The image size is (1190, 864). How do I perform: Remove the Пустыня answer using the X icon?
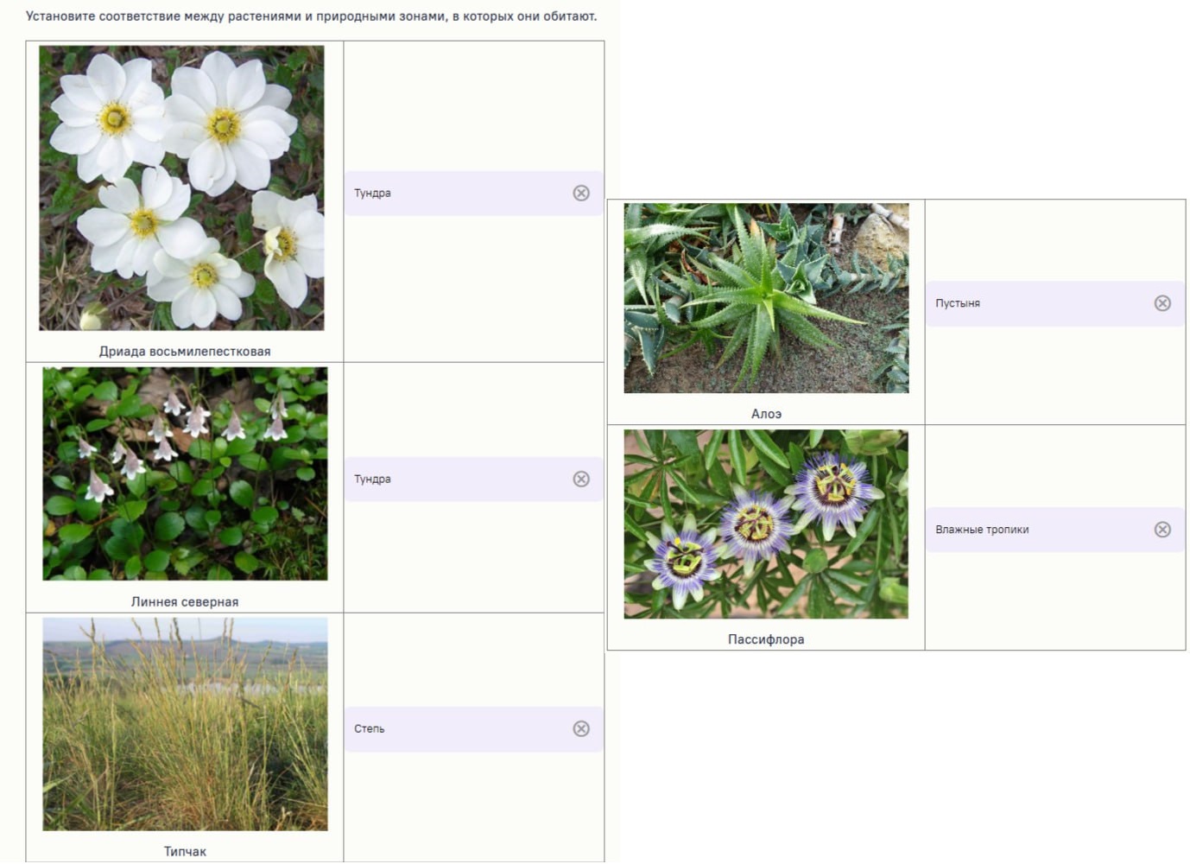coord(1162,303)
